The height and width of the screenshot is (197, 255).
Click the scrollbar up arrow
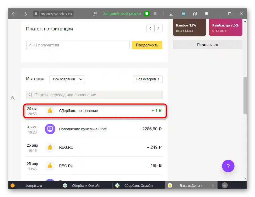click(245, 21)
